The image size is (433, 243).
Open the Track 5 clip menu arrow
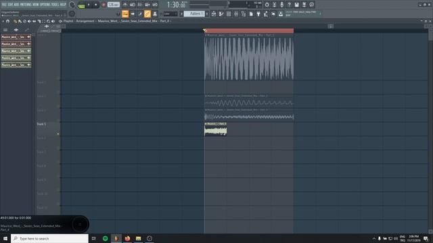click(x=206, y=124)
